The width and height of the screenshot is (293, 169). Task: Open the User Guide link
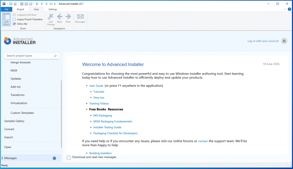click(x=96, y=86)
